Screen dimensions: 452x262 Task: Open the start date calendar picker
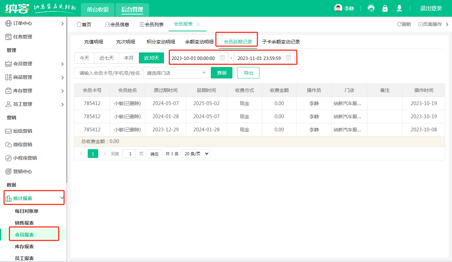(x=222, y=58)
